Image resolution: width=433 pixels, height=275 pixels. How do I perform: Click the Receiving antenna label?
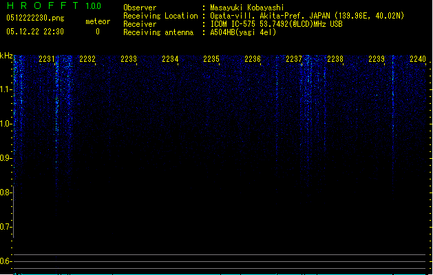pos(158,32)
